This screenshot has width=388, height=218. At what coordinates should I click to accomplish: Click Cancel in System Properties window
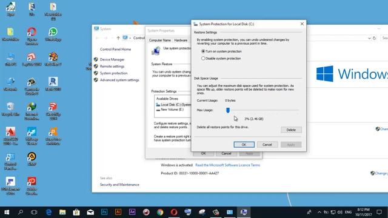click(x=226, y=153)
